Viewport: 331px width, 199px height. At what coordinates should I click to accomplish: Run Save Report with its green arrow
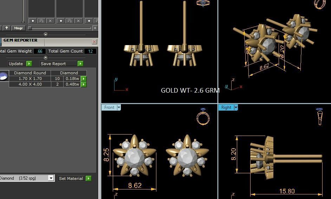pyautogui.click(x=80, y=64)
